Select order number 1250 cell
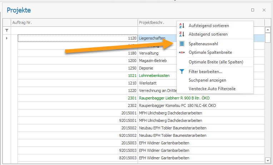Viewport: 273px width, 165px height. [x=78, y=68]
